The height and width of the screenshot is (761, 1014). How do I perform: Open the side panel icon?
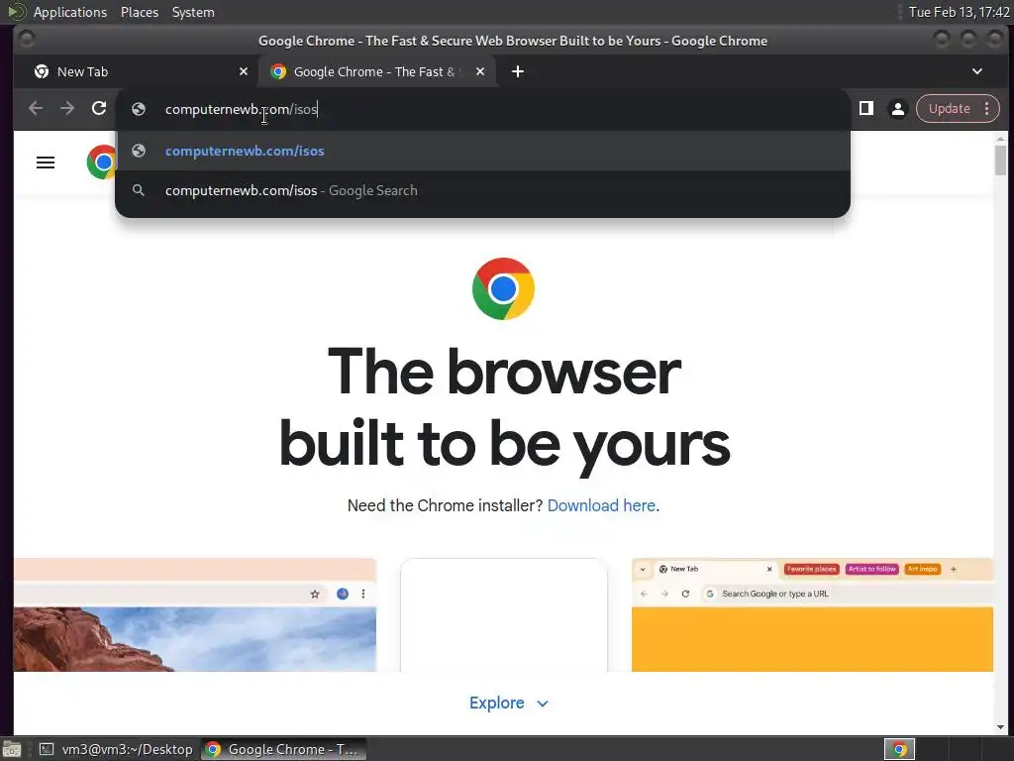pyautogui.click(x=865, y=108)
